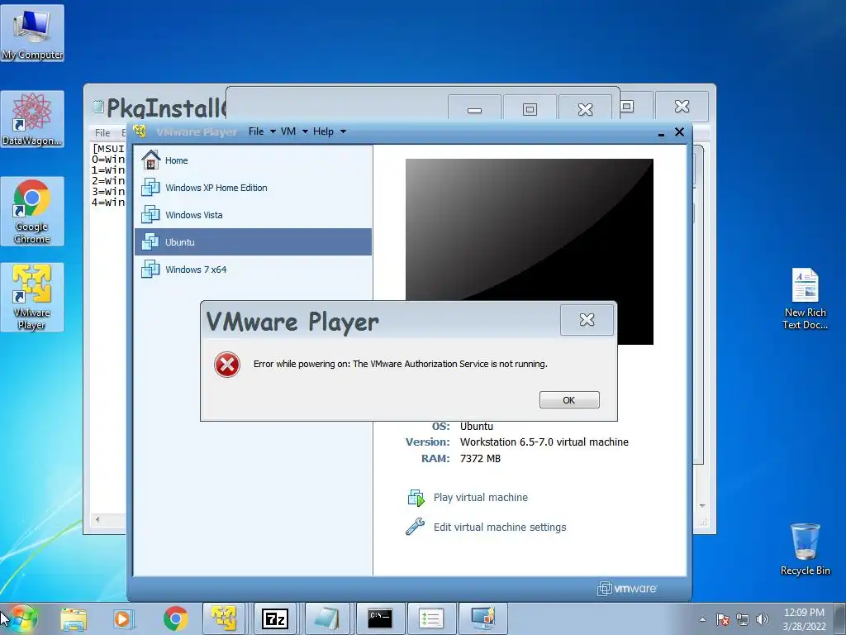Image resolution: width=846 pixels, height=635 pixels.
Task: Expand the File menu dropdown arrow
Action: [x=273, y=131]
